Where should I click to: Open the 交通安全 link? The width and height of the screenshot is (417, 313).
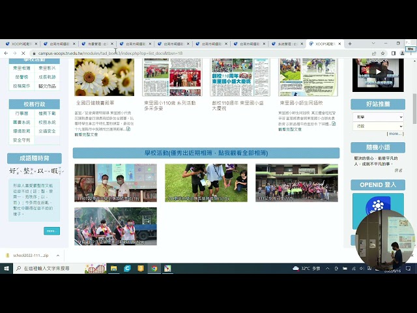[x=47, y=131]
